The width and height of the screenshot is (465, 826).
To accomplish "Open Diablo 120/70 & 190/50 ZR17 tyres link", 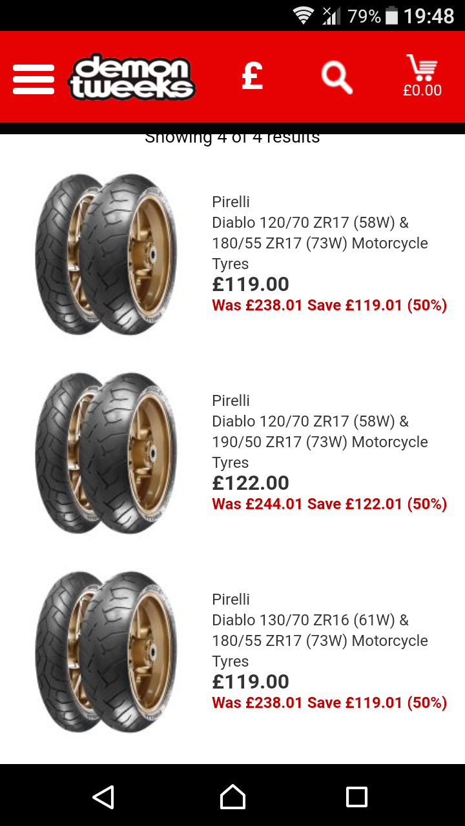I will [x=320, y=432].
